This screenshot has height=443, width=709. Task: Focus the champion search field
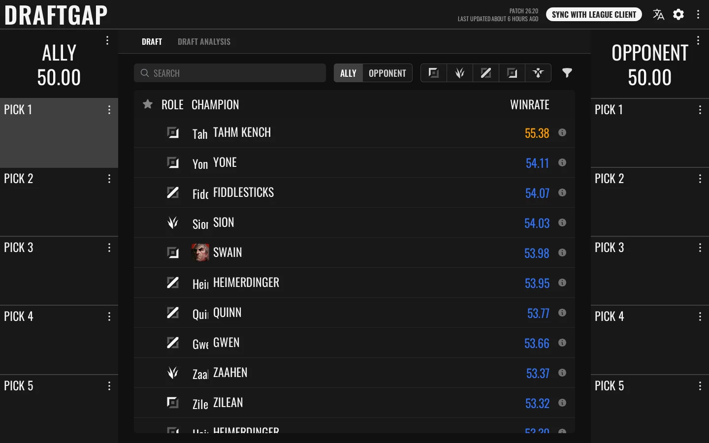230,73
